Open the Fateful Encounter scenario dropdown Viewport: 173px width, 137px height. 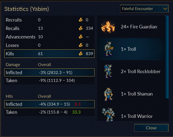tap(144, 9)
